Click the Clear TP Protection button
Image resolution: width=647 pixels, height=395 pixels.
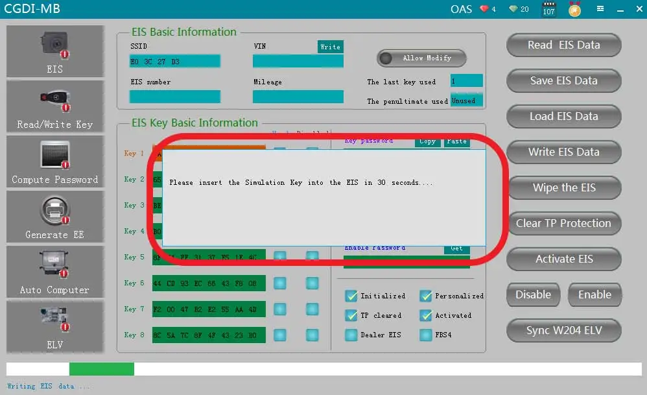(563, 223)
